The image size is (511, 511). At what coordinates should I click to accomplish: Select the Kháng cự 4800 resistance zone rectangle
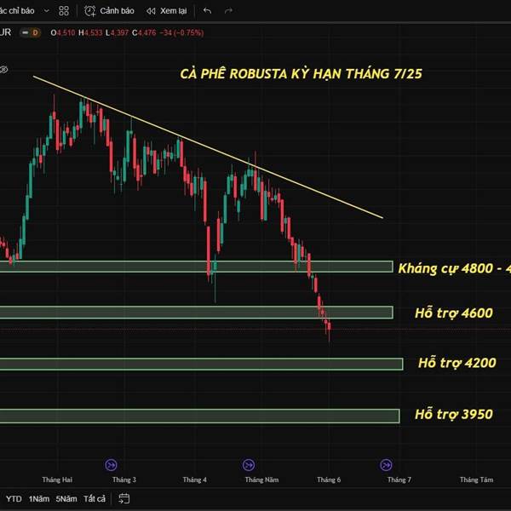(197, 267)
